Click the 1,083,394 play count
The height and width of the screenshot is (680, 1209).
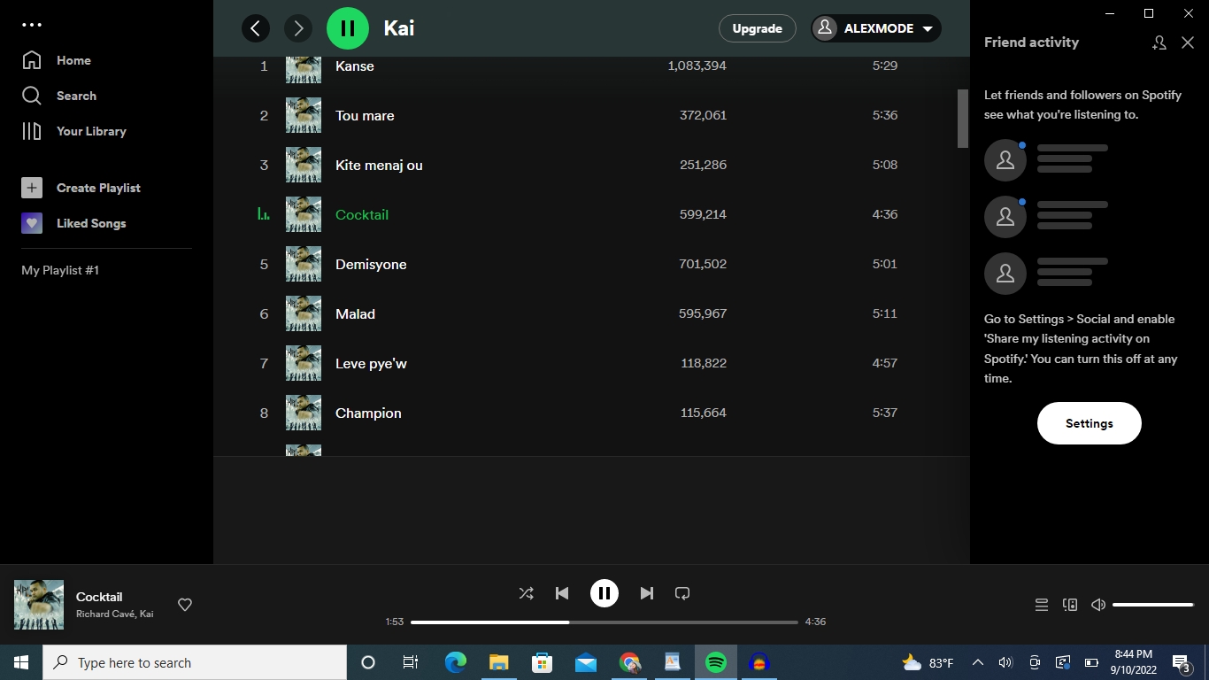pos(697,66)
